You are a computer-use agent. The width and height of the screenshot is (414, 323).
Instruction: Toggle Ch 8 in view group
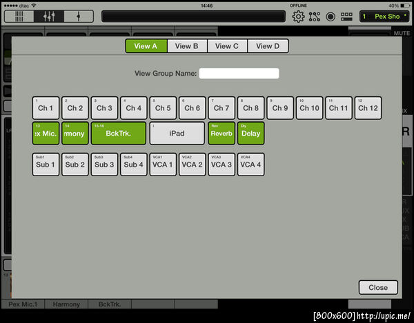click(x=251, y=108)
